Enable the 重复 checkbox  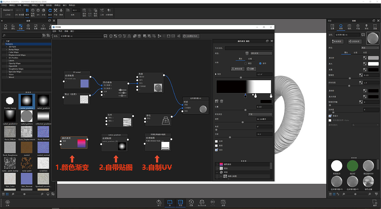[216, 145]
